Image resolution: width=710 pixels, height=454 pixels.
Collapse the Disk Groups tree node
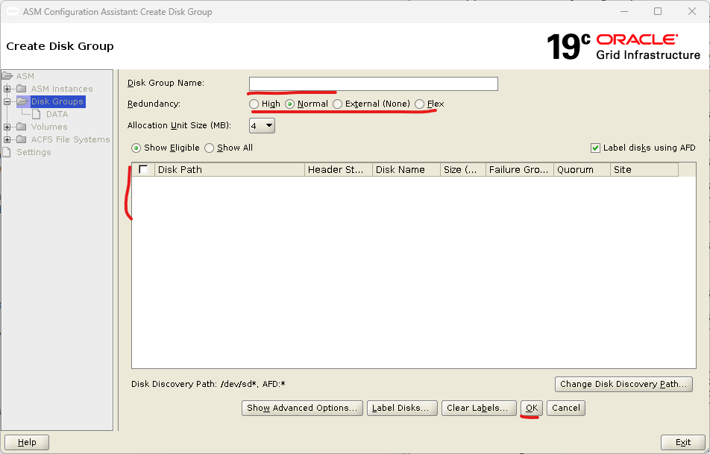(7, 101)
